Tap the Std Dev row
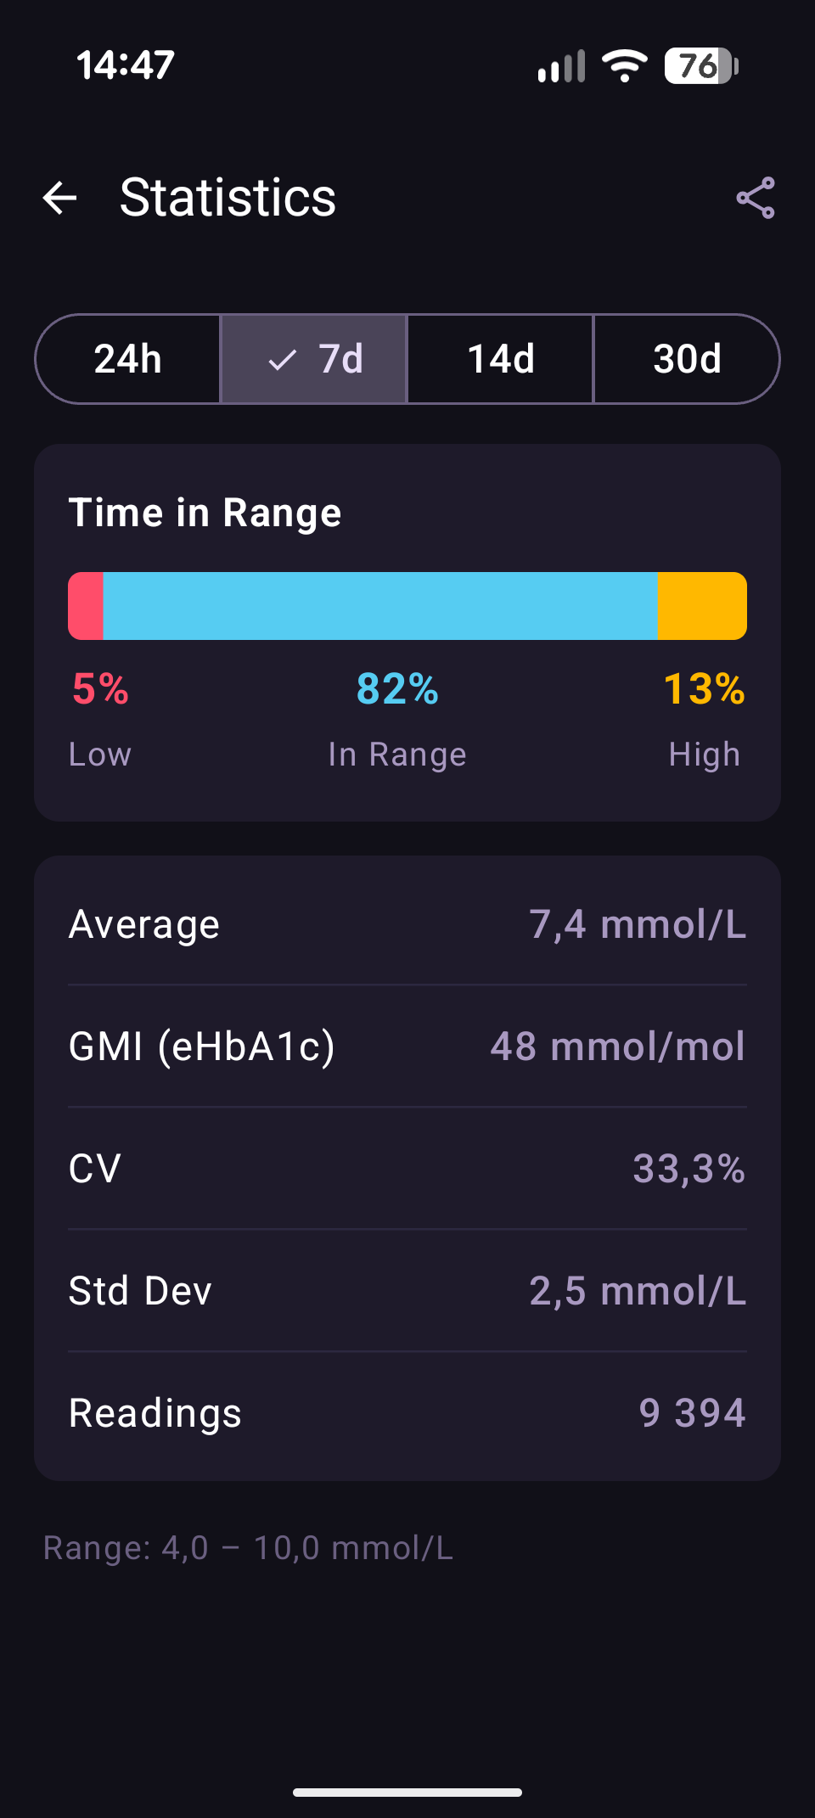815x1818 pixels. pyautogui.click(x=407, y=1291)
